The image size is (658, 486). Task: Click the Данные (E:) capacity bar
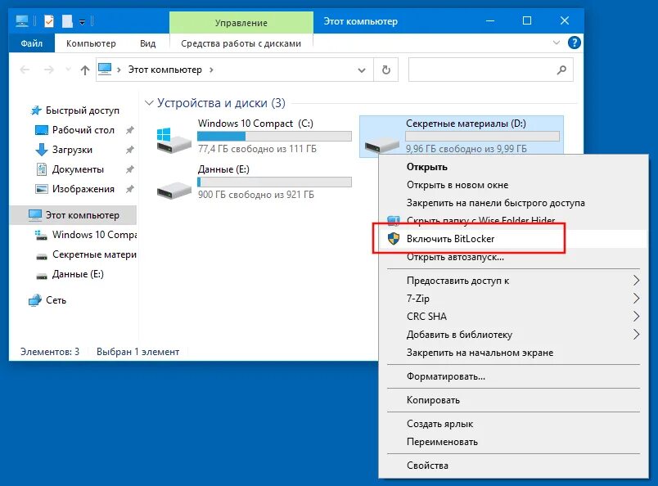click(x=274, y=182)
